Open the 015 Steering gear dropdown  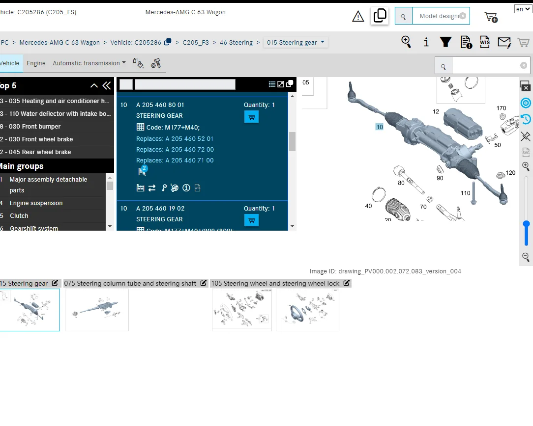point(296,42)
